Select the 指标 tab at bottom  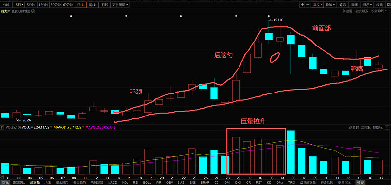tap(5, 183)
